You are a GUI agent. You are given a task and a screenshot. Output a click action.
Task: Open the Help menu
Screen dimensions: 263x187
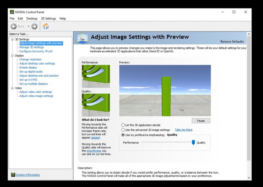[x=63, y=19]
